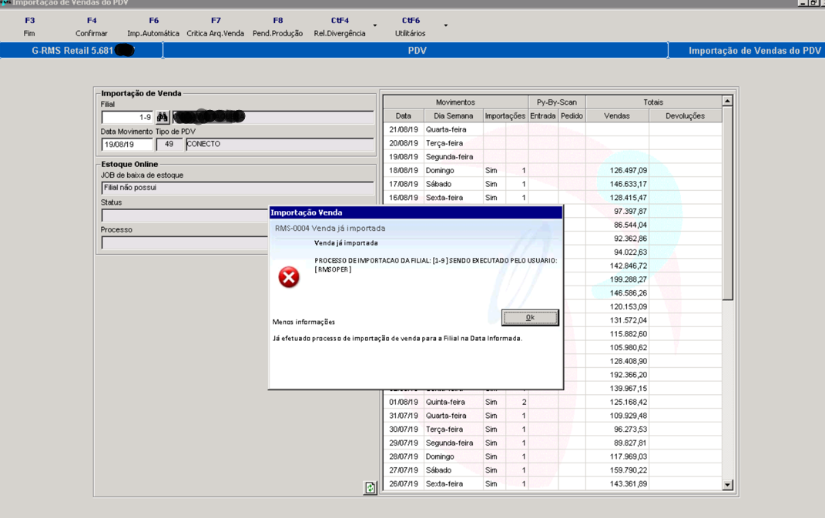This screenshot has height=518, width=825.
Task: Click sales value 192.366,20
Action: [629, 375]
